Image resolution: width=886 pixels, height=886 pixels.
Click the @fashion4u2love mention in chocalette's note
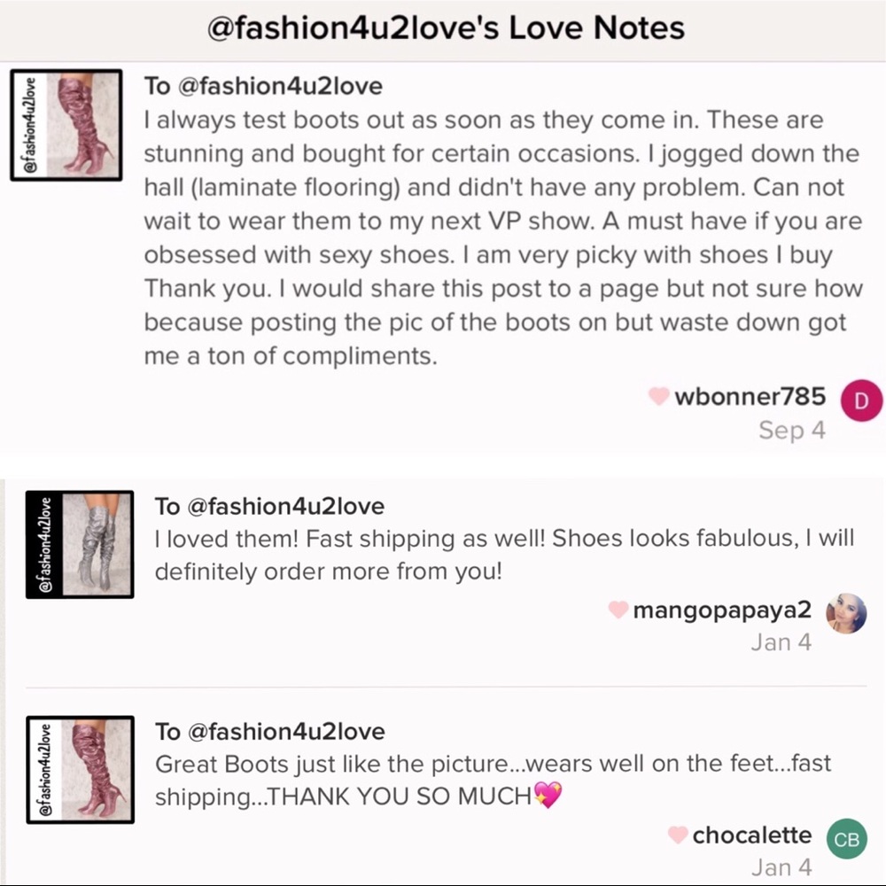click(286, 732)
